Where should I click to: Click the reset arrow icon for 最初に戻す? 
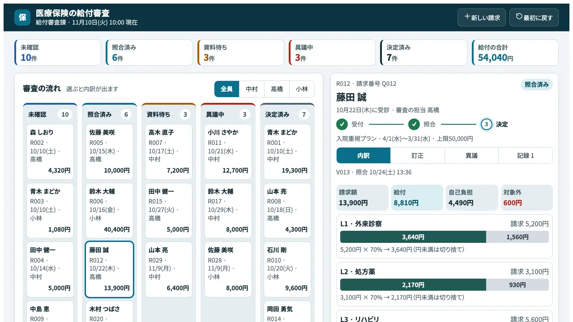tap(519, 17)
